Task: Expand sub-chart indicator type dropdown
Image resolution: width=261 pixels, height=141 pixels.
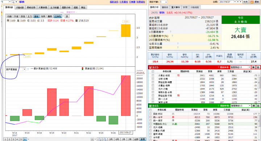Action: pyautogui.click(x=25, y=69)
